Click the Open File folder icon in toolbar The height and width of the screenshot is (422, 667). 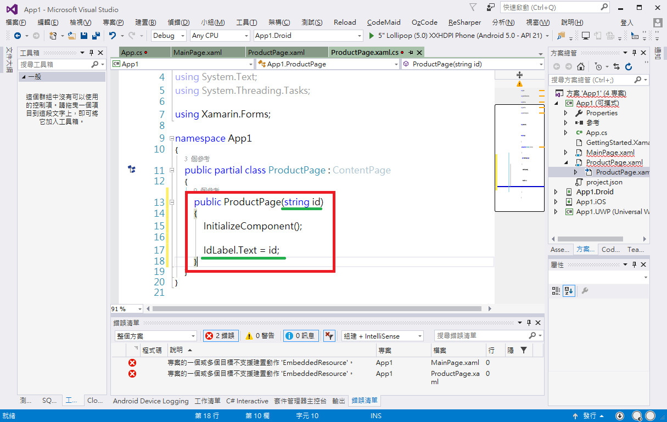pos(72,36)
